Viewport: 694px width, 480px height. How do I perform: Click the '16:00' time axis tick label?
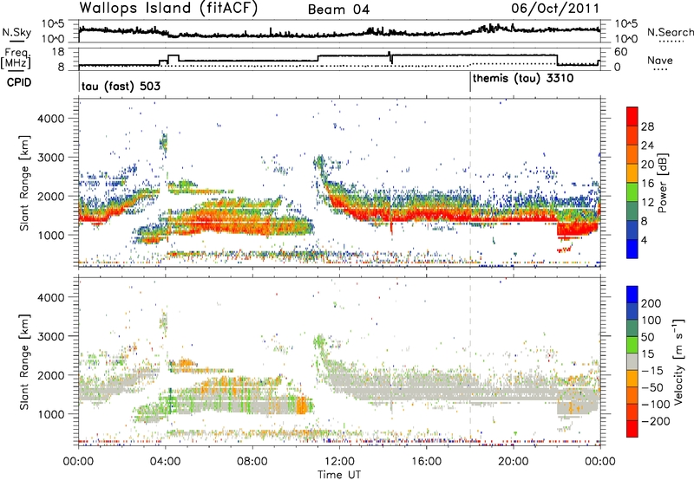426,462
